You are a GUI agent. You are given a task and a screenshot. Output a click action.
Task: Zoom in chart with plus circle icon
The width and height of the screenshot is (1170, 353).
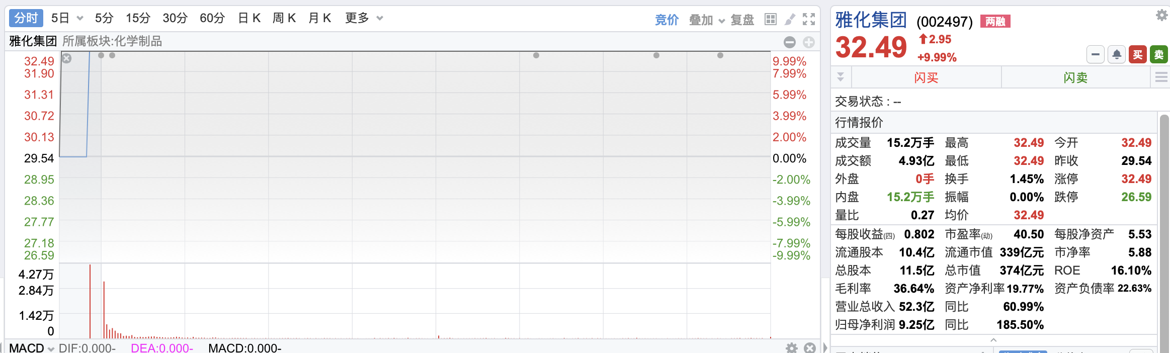point(809,42)
